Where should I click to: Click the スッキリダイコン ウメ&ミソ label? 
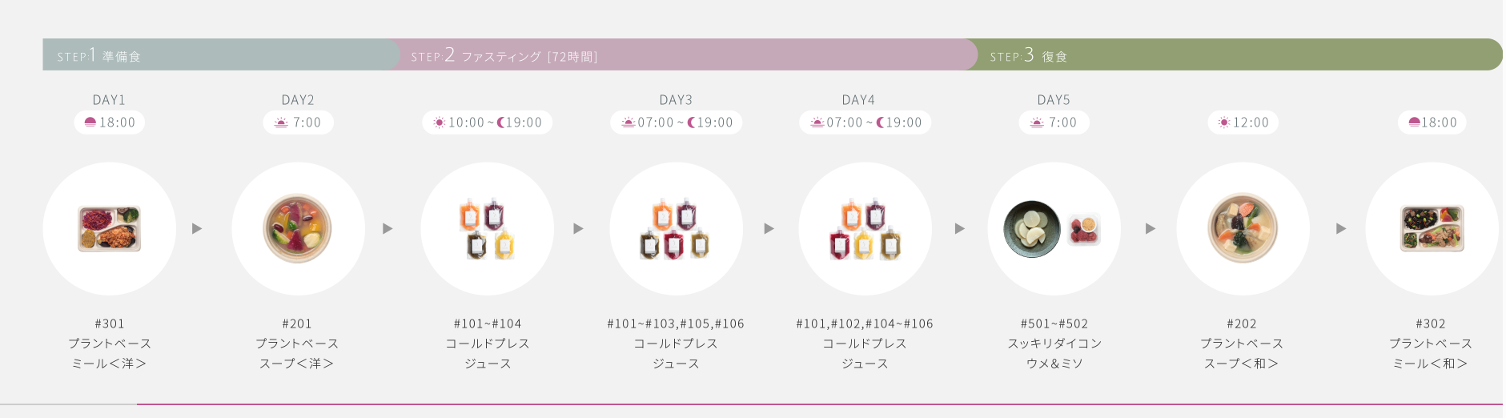pyautogui.click(x=1054, y=353)
